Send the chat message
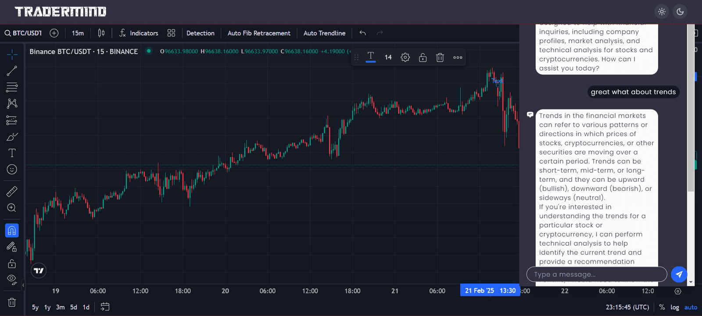 679,274
